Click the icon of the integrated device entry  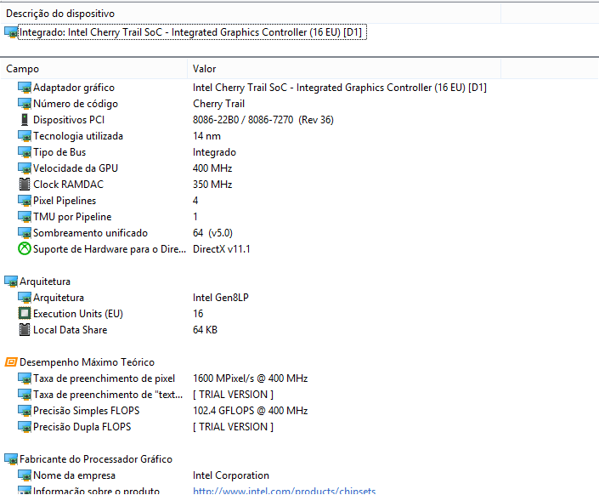click(11, 32)
